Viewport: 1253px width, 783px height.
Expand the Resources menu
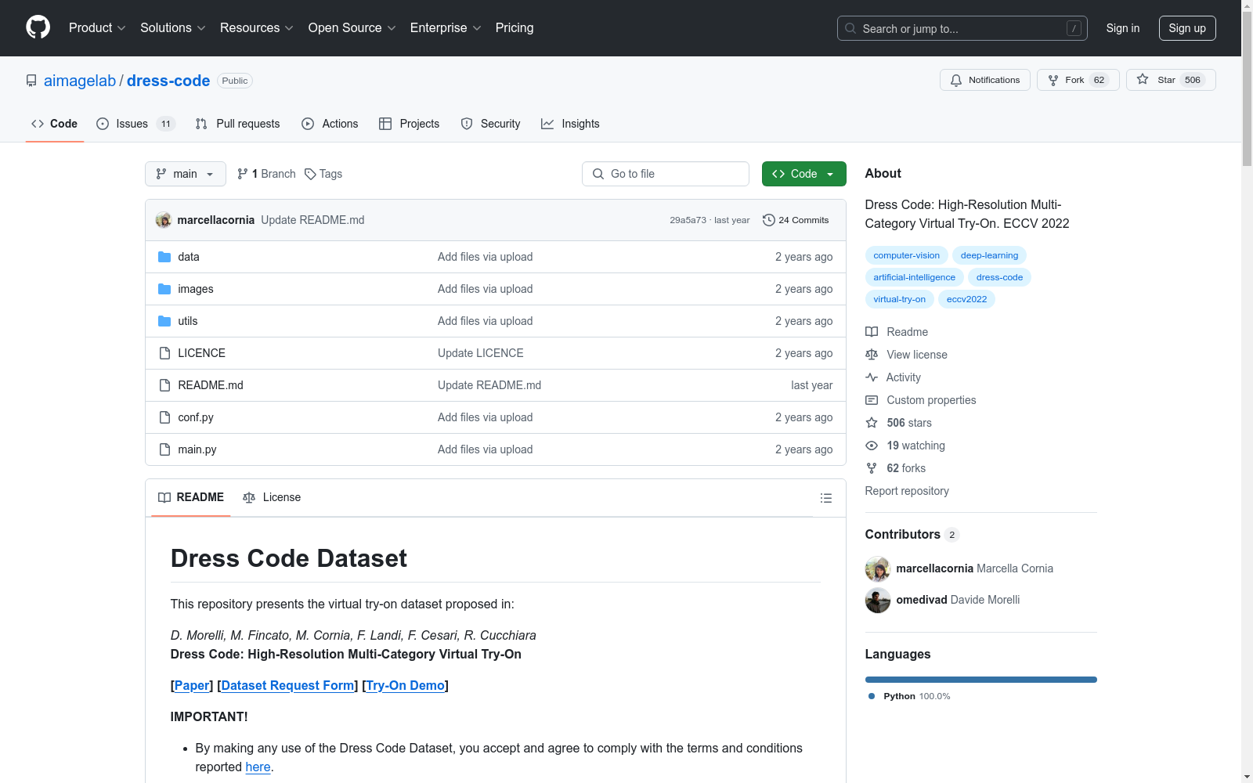point(257,27)
